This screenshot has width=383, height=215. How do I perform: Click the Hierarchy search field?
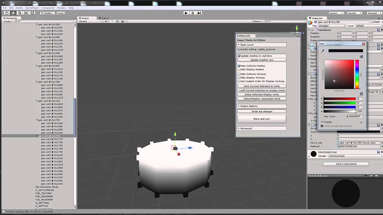click(x=44, y=21)
